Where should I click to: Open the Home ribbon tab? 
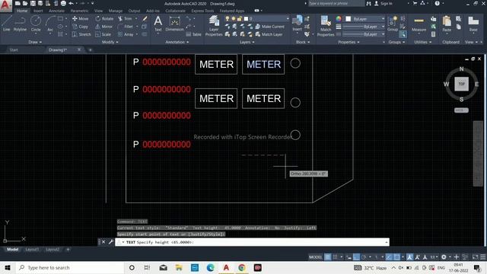(22, 11)
